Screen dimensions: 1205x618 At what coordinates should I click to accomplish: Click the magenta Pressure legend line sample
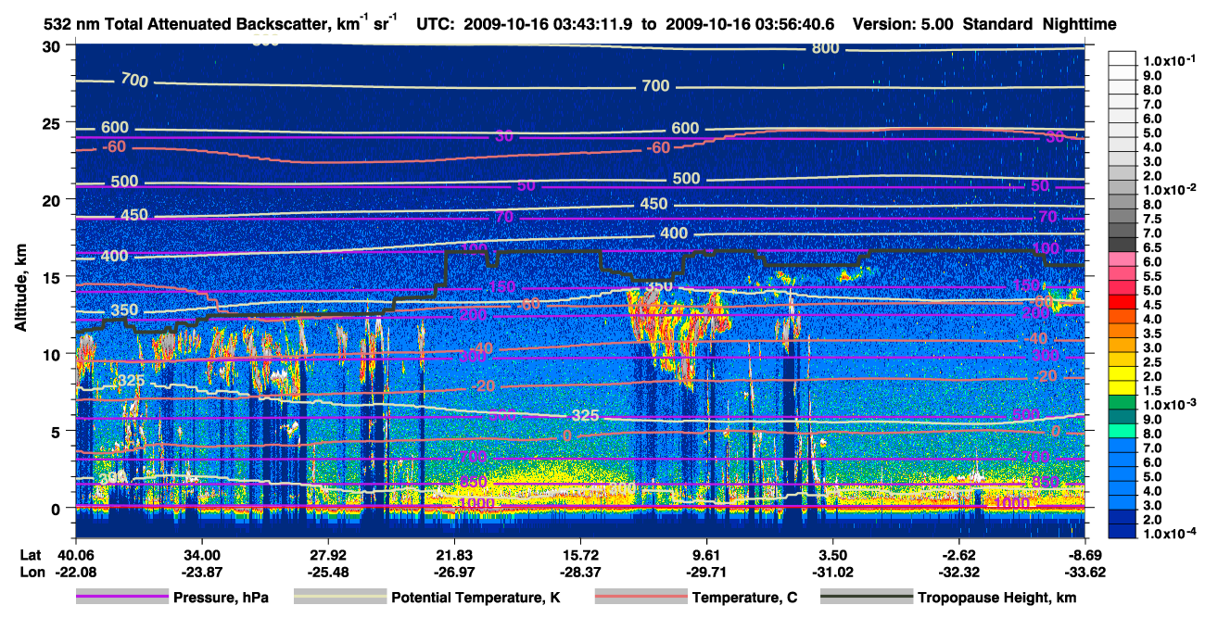tap(121, 597)
